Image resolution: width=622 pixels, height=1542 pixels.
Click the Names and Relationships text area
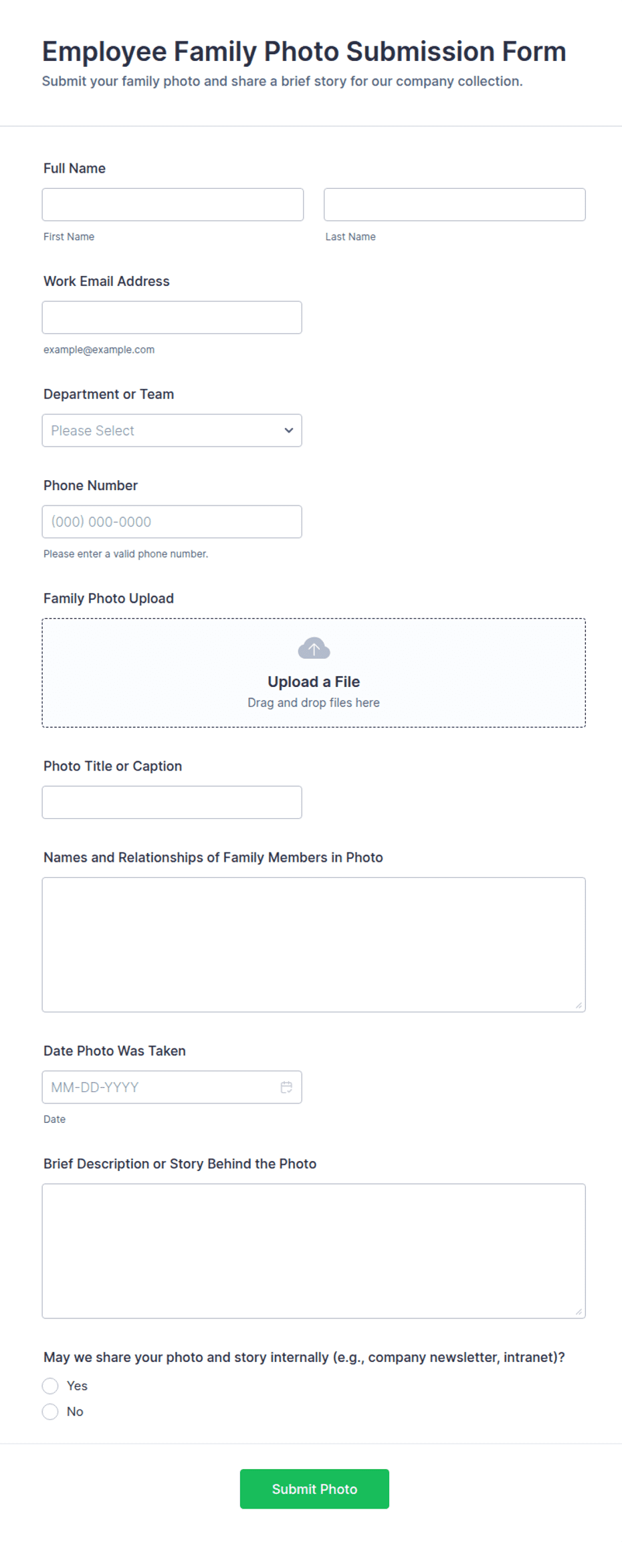[314, 944]
